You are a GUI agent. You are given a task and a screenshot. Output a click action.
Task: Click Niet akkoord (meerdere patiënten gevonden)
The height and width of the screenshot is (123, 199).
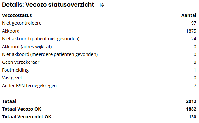pos(50,54)
